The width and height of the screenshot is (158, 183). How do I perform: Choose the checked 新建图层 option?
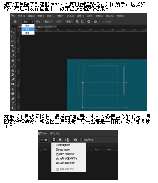click(x=69, y=145)
